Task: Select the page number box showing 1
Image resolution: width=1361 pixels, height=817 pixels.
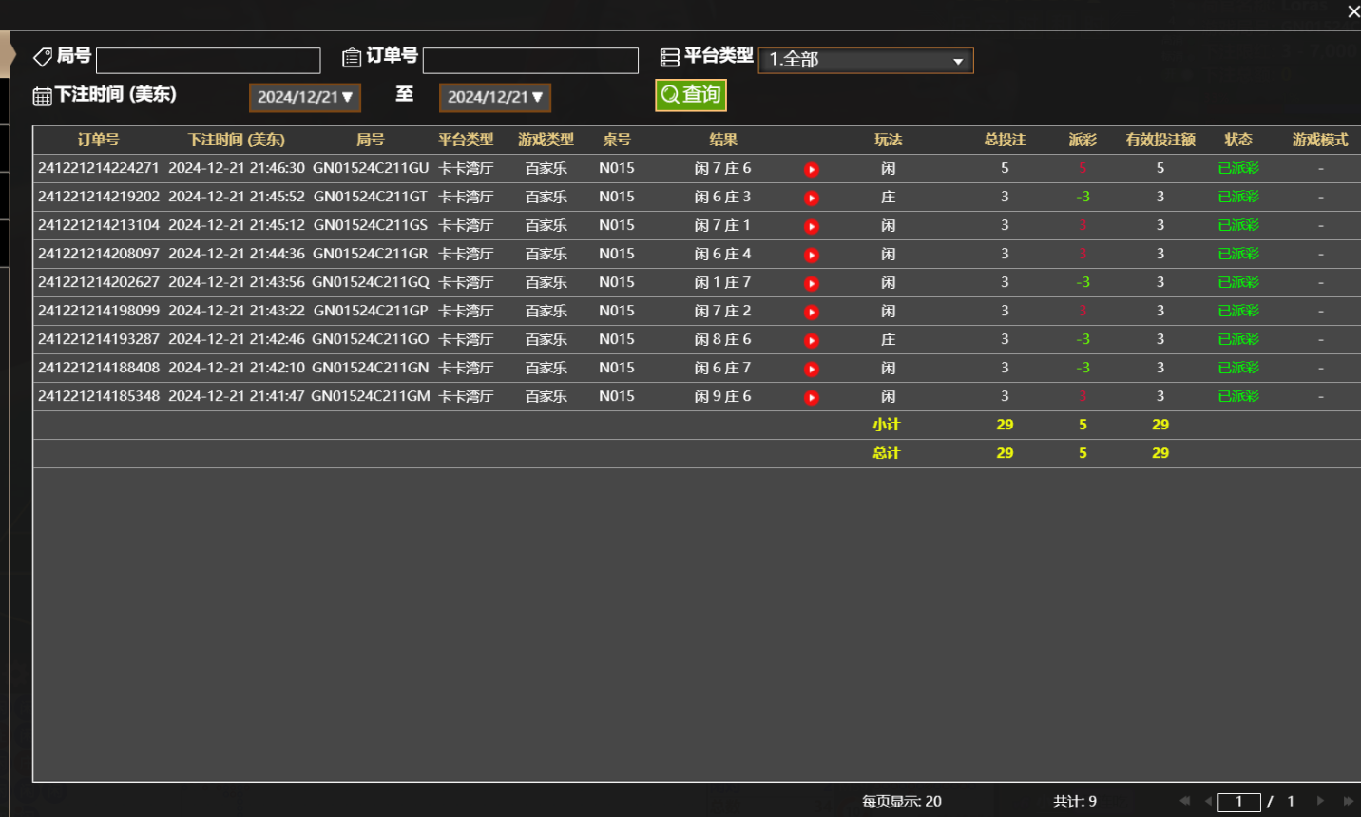Action: (x=1238, y=801)
